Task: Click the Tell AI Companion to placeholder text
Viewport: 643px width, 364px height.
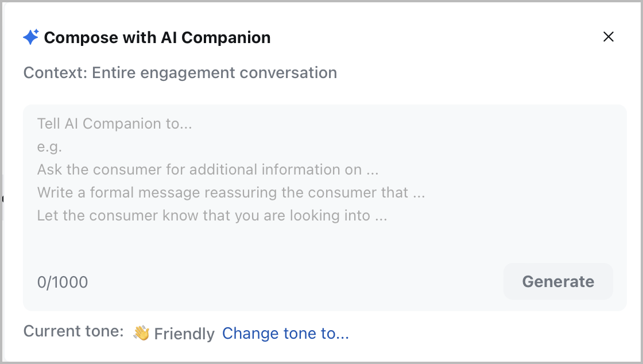Action: pos(114,123)
